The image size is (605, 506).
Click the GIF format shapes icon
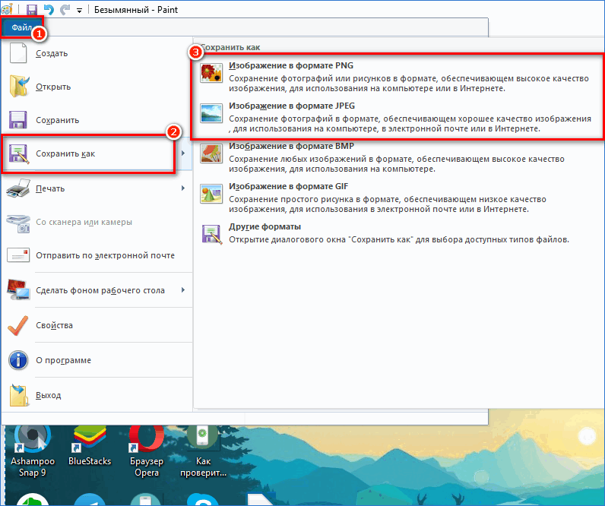(211, 194)
